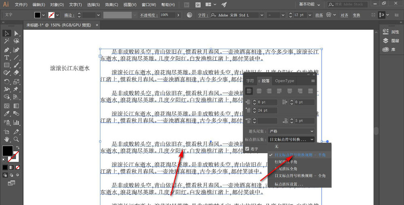Image resolution: width=404 pixels, height=205 pixels.
Task: Open the 图层 (Layers) panel
Action: (391, 41)
